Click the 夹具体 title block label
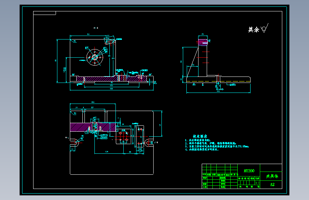This screenshot has height=200, width=309. point(272,176)
